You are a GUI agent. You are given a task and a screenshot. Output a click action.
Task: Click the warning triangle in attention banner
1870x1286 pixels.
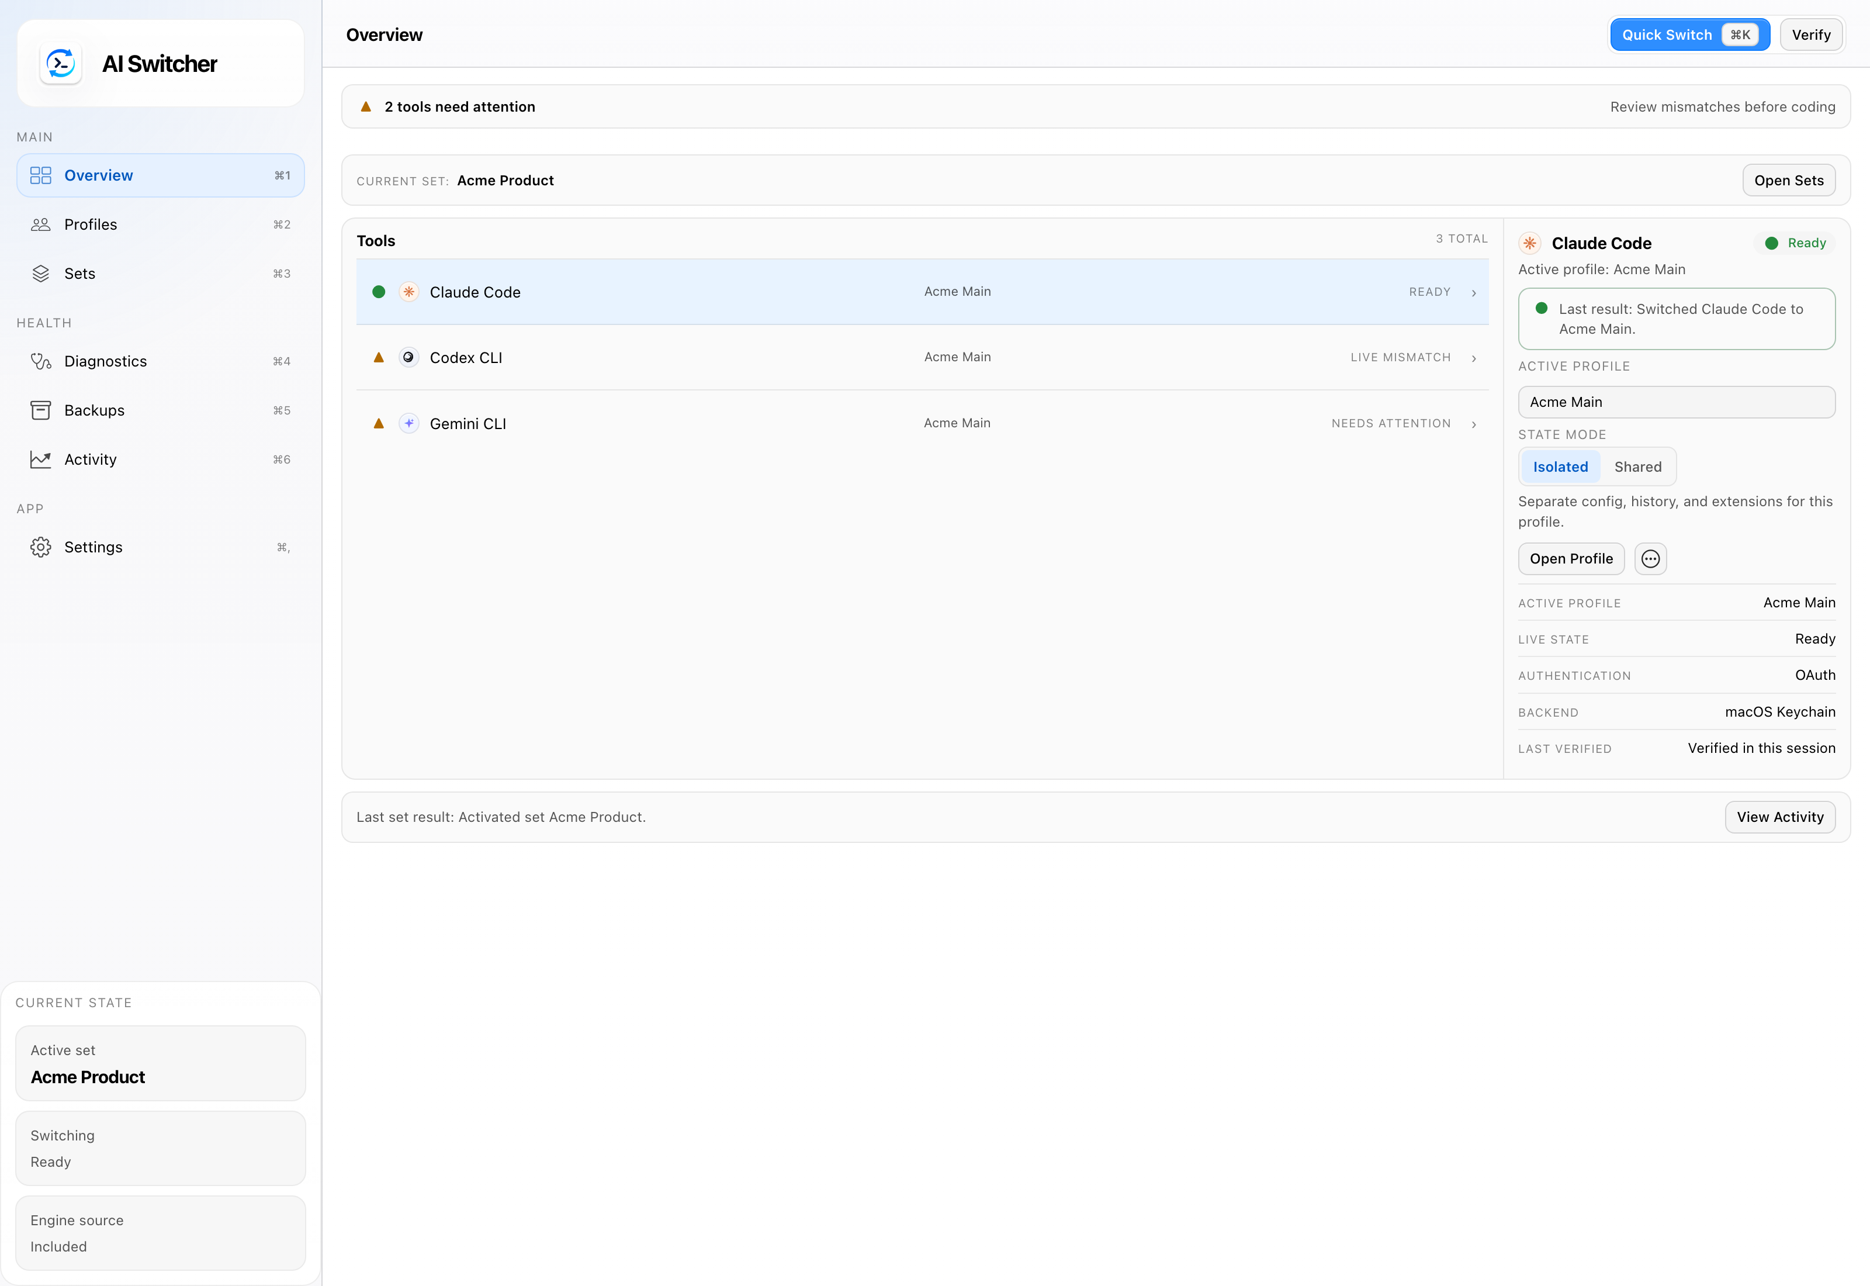pyautogui.click(x=366, y=106)
